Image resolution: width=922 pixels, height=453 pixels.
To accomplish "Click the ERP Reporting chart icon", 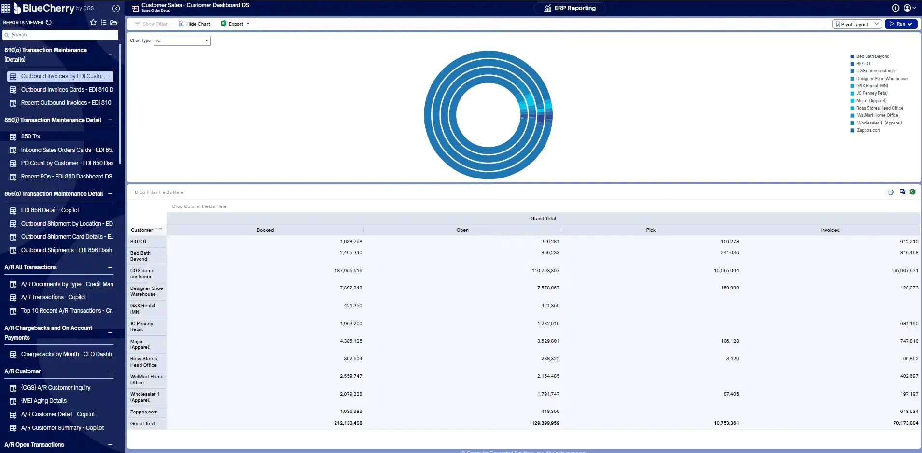I will [x=547, y=8].
